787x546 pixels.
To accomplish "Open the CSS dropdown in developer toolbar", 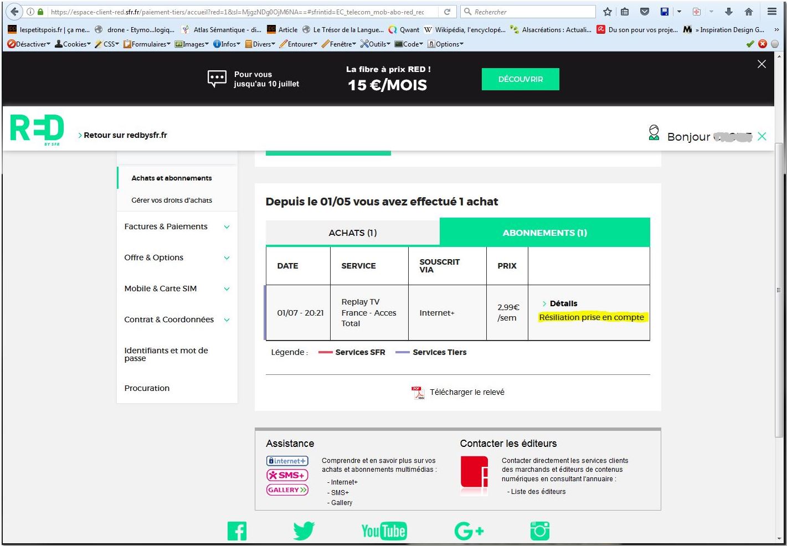I will [107, 44].
